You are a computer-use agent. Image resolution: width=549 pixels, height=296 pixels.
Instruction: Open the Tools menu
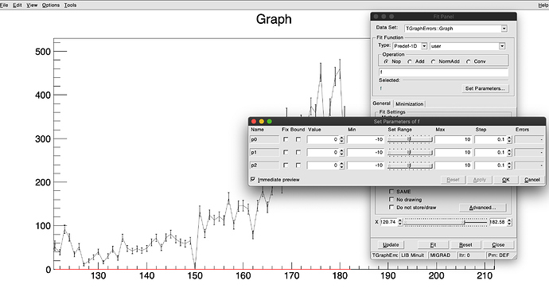(70, 5)
